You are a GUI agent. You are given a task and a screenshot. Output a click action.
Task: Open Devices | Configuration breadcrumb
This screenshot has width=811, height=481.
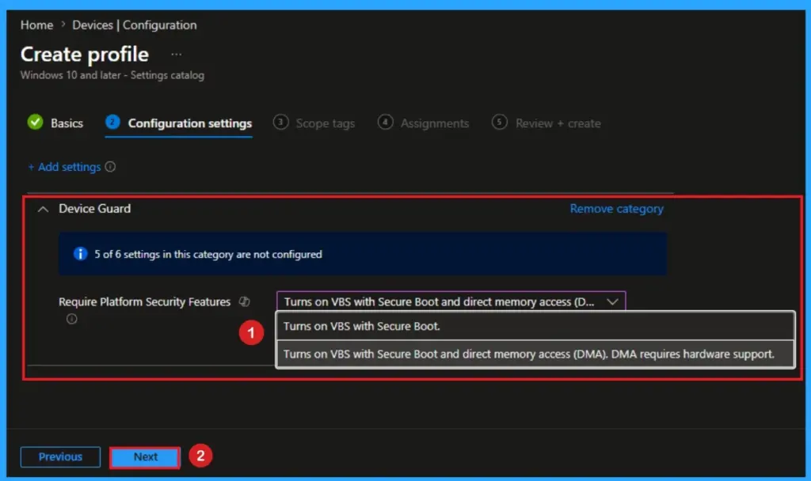[135, 25]
